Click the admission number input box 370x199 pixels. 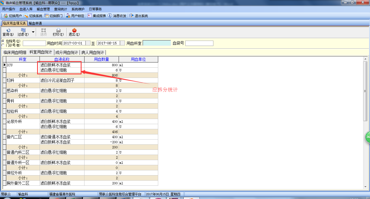34,43
